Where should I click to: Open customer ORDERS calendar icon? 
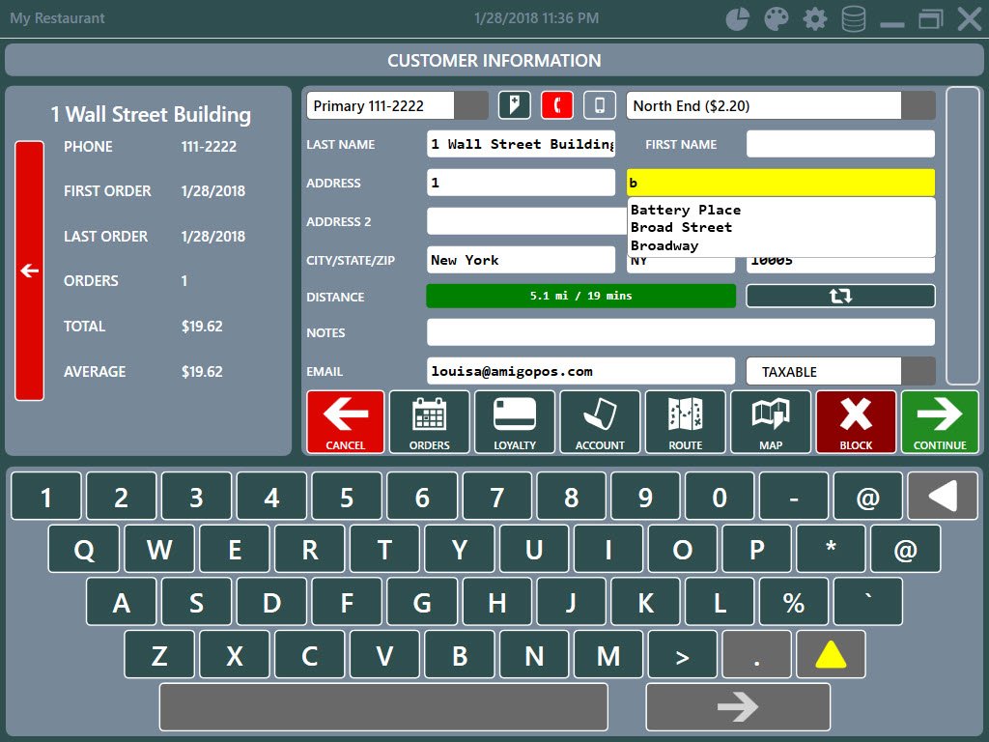(x=430, y=421)
